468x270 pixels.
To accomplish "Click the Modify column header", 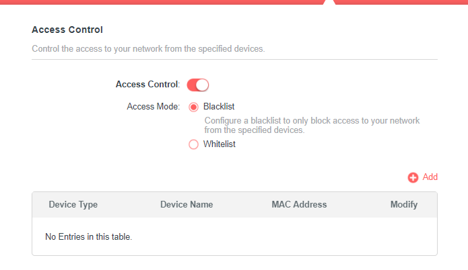I will (x=404, y=205).
